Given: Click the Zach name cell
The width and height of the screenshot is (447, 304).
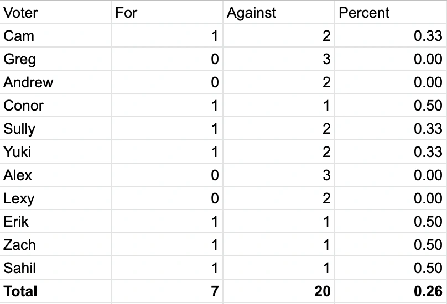Looking at the screenshot, I should click(x=55, y=245).
